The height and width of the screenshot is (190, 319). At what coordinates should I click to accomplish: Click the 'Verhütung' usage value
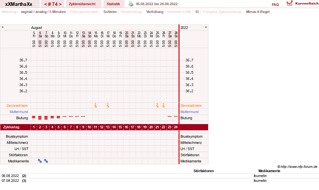point(155,12)
